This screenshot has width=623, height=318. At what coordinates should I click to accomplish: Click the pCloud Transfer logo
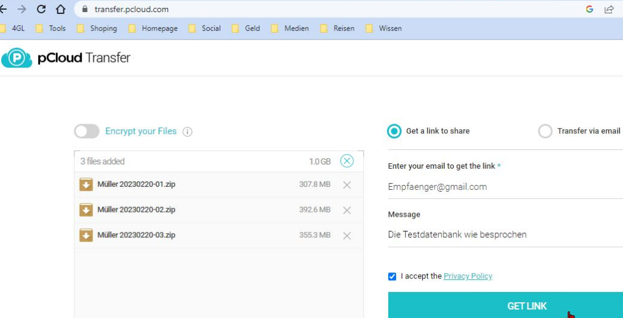pyautogui.click(x=66, y=58)
